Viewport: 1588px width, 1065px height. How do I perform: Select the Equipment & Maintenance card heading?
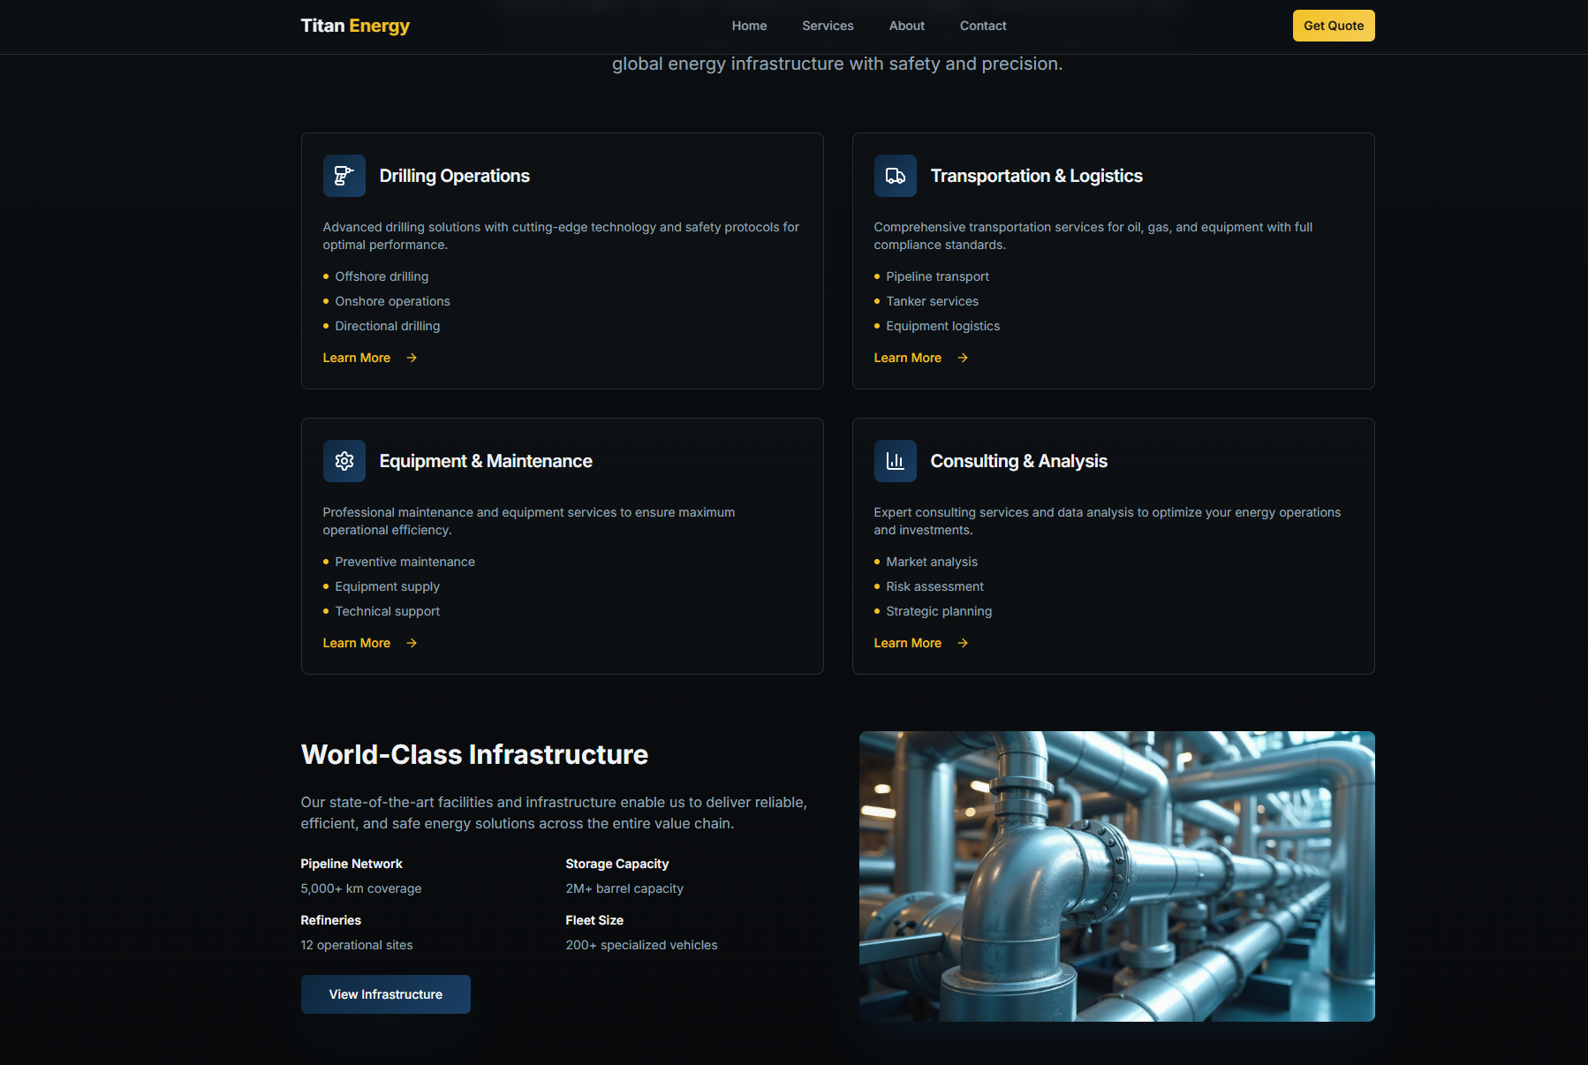(485, 461)
